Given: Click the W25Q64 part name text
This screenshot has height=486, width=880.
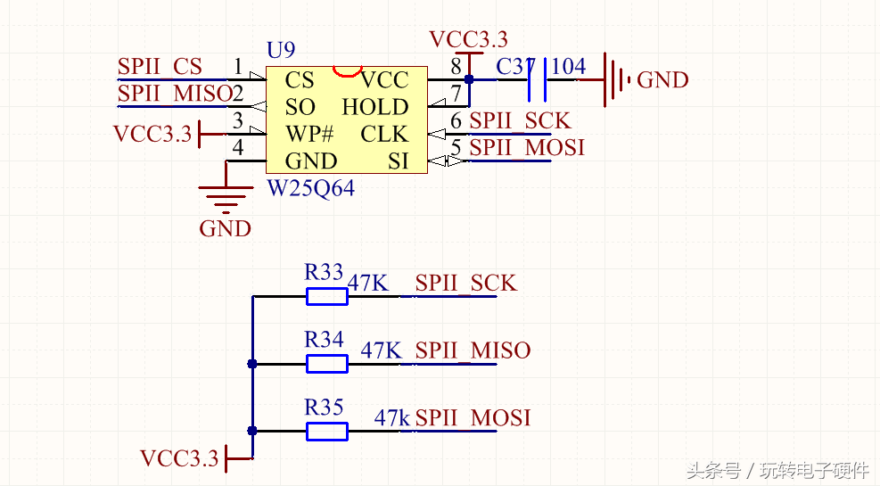Looking at the screenshot, I should pyautogui.click(x=310, y=188).
